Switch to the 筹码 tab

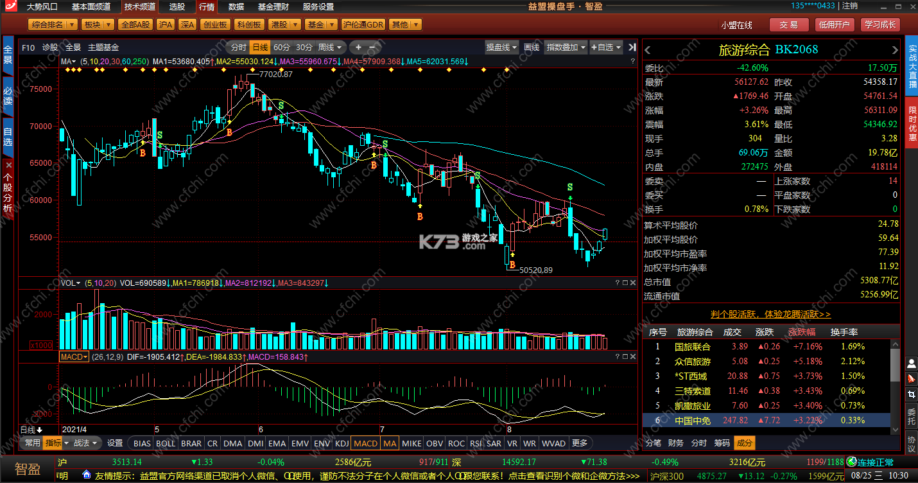coord(722,443)
